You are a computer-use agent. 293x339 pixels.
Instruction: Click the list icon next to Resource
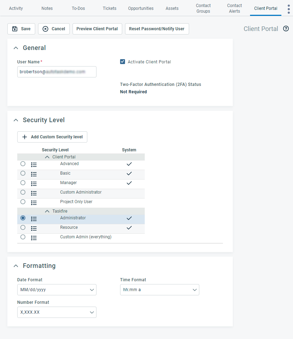(34, 228)
